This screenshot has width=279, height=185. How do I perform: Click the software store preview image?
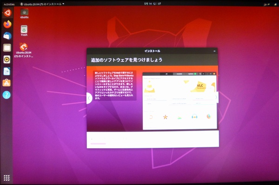tap(179, 101)
